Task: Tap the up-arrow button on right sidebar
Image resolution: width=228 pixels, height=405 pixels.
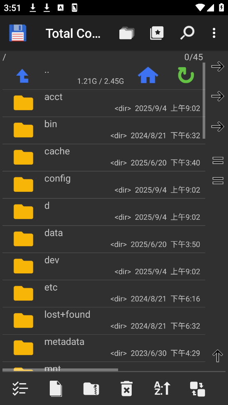Action: tap(217, 356)
